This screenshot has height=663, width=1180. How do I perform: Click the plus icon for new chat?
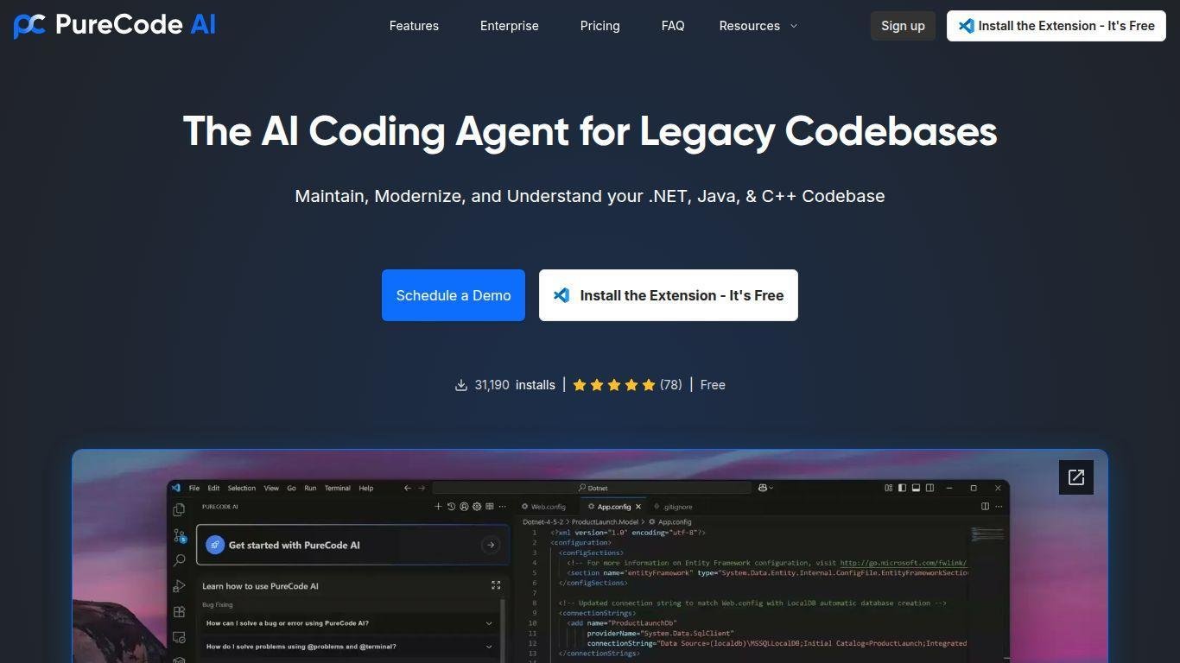438,507
